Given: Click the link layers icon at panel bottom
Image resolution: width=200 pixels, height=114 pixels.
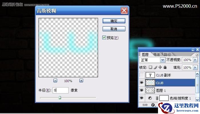Looking at the screenshot, I should [145, 105].
